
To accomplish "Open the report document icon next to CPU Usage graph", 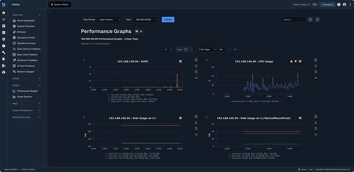I will (315, 60).
